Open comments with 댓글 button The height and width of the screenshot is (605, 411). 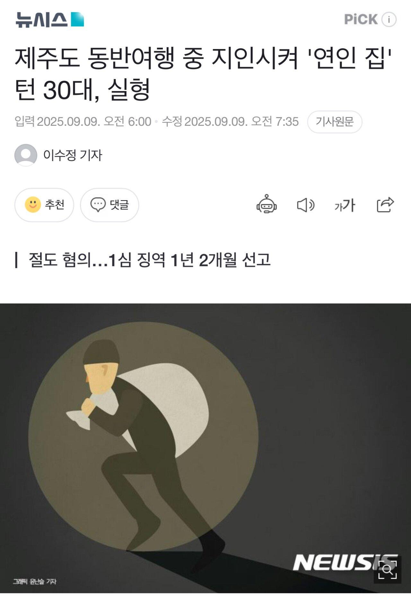[109, 205]
